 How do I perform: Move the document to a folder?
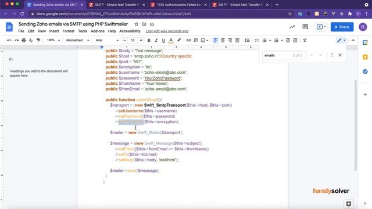[x=144, y=24]
